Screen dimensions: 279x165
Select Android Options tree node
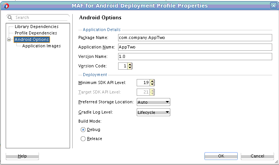pos(32,39)
